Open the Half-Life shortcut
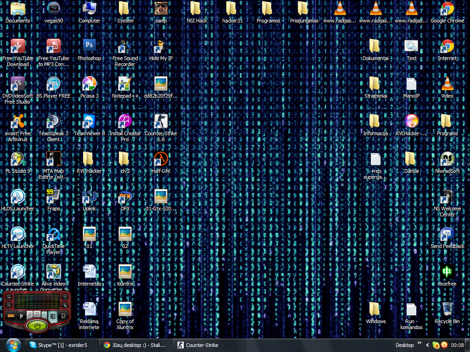This screenshot has height=352, width=470. coord(161,163)
